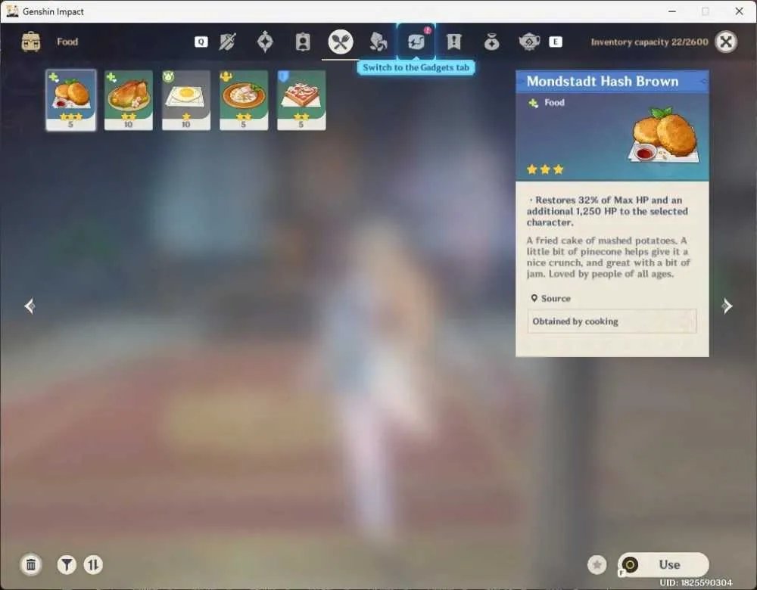Select the five-count plated meat dish item
The image size is (757, 590).
tap(244, 100)
